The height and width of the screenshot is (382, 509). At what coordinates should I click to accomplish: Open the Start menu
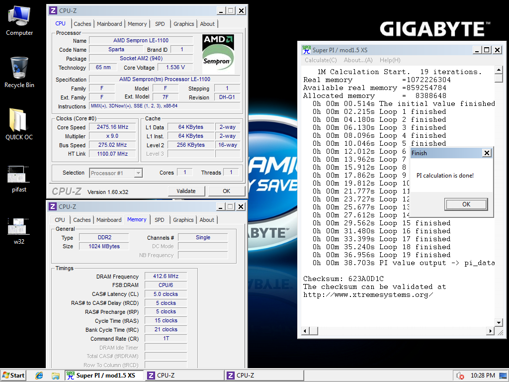13,376
